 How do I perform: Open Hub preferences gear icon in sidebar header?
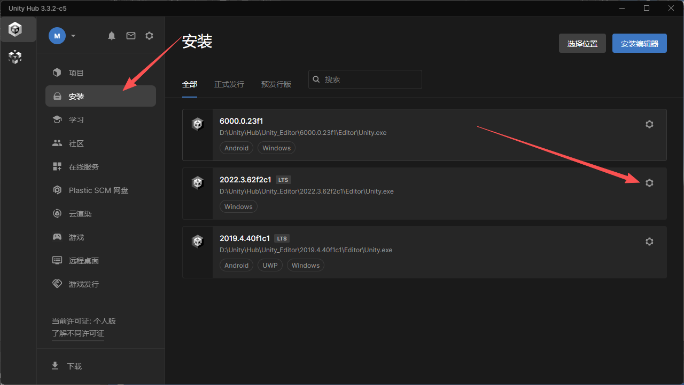click(150, 36)
